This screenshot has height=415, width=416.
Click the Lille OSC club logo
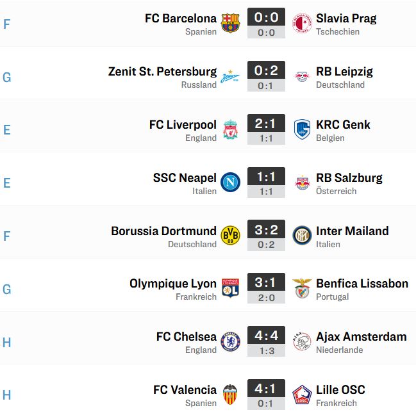click(x=302, y=395)
